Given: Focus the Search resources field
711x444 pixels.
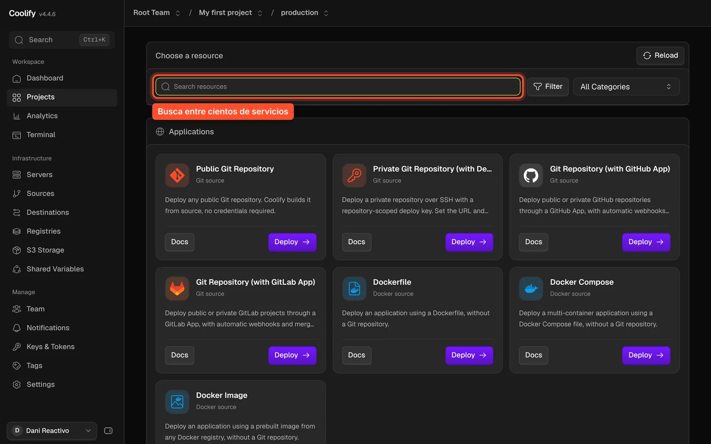Looking at the screenshot, I should (x=338, y=87).
